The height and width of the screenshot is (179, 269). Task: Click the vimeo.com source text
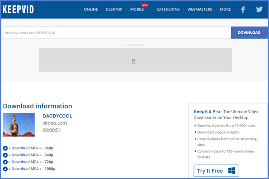pos(55,123)
